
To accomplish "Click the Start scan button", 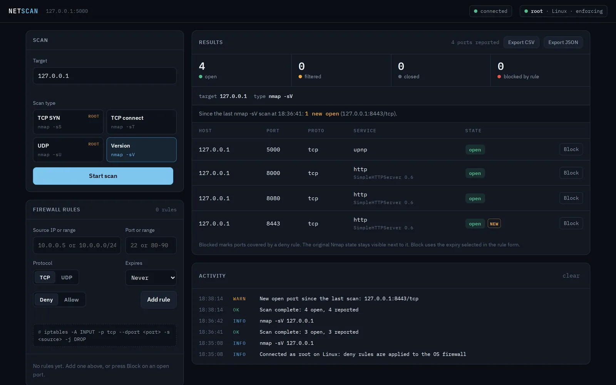I will pos(103,176).
